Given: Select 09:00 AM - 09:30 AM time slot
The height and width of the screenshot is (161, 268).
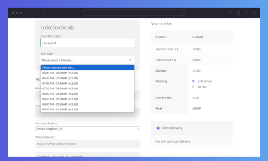Looking at the screenshot, I should [x=88, y=104].
